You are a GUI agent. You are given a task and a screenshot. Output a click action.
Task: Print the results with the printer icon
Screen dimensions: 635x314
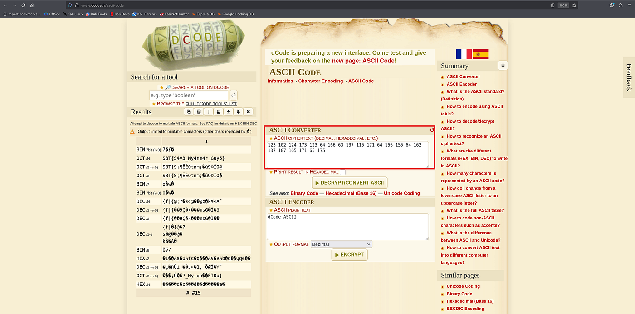[x=219, y=112]
